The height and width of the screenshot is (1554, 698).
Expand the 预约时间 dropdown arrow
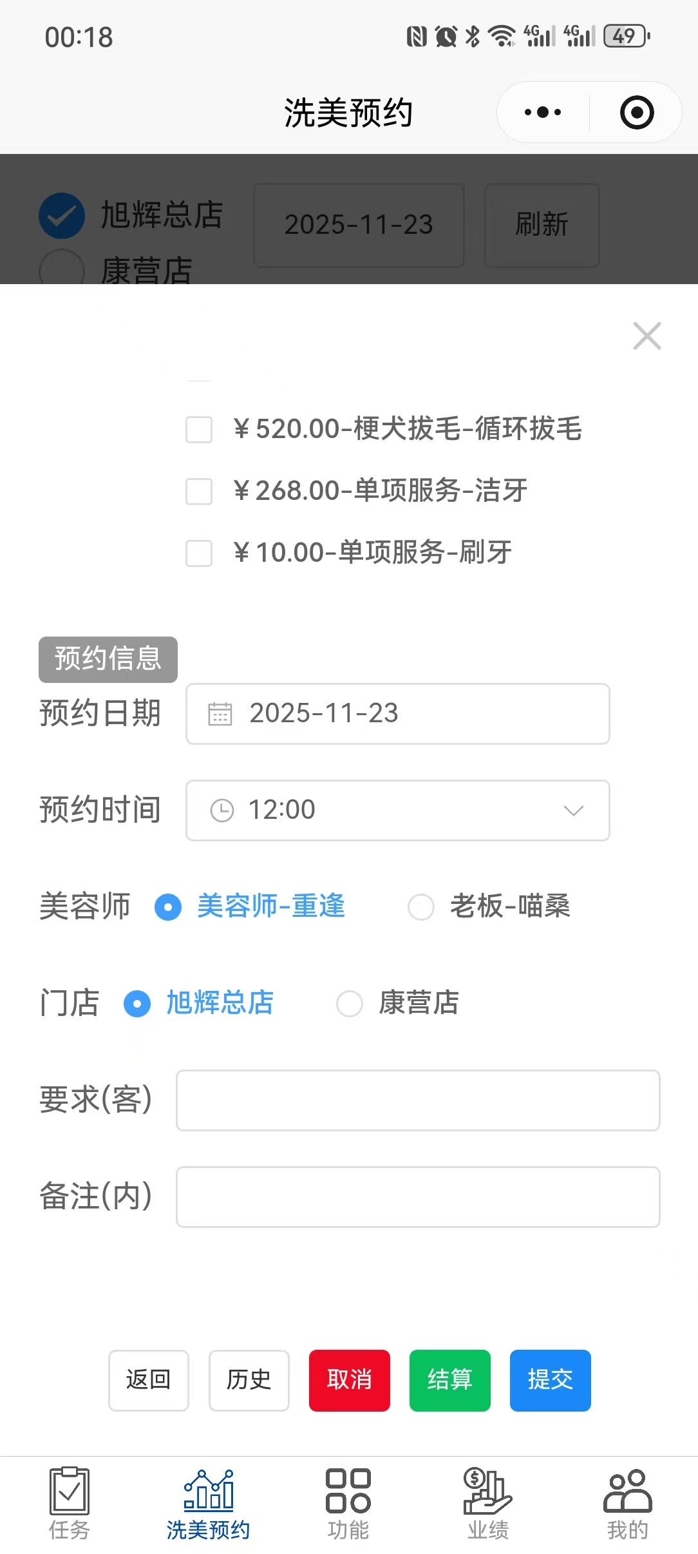tap(573, 811)
